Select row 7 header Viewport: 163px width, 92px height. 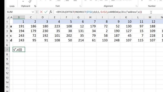[7, 50]
